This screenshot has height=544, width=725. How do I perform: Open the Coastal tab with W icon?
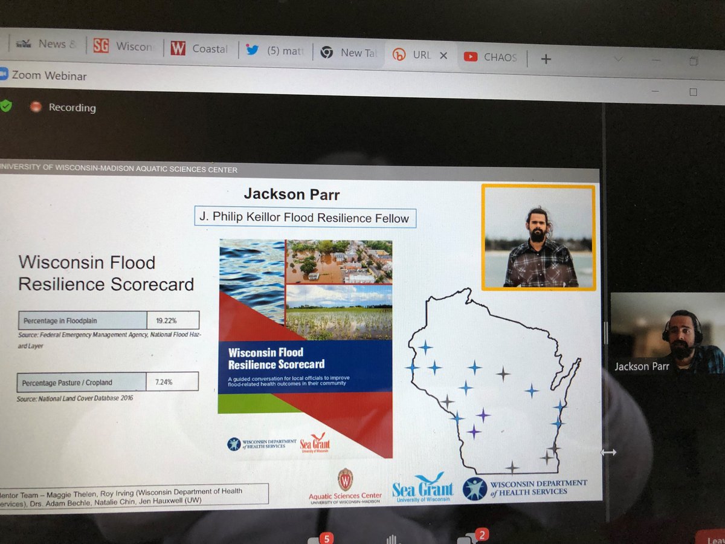199,49
